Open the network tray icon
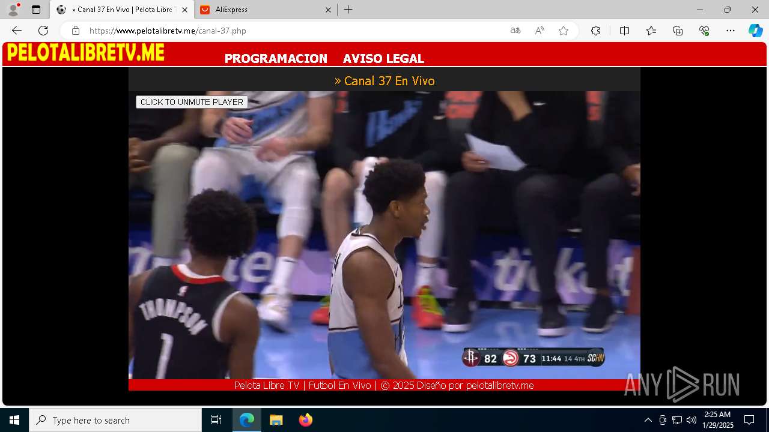The width and height of the screenshot is (769, 432). click(x=676, y=420)
